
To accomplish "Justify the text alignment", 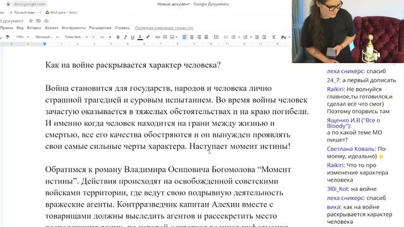I will click(206, 37).
